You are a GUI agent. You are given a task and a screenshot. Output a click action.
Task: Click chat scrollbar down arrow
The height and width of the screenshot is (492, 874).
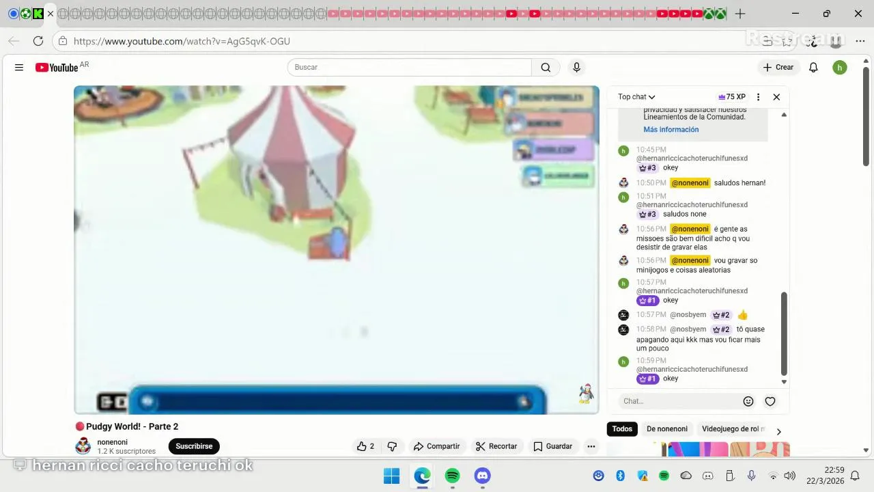coord(784,382)
